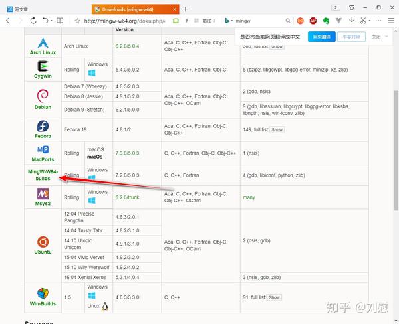Open the Debian link text

43,107
